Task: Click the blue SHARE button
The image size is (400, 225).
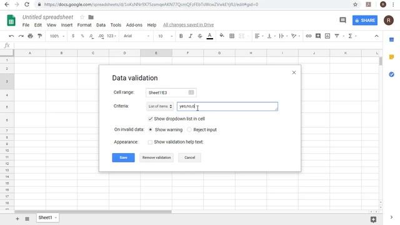Action: [365, 21]
